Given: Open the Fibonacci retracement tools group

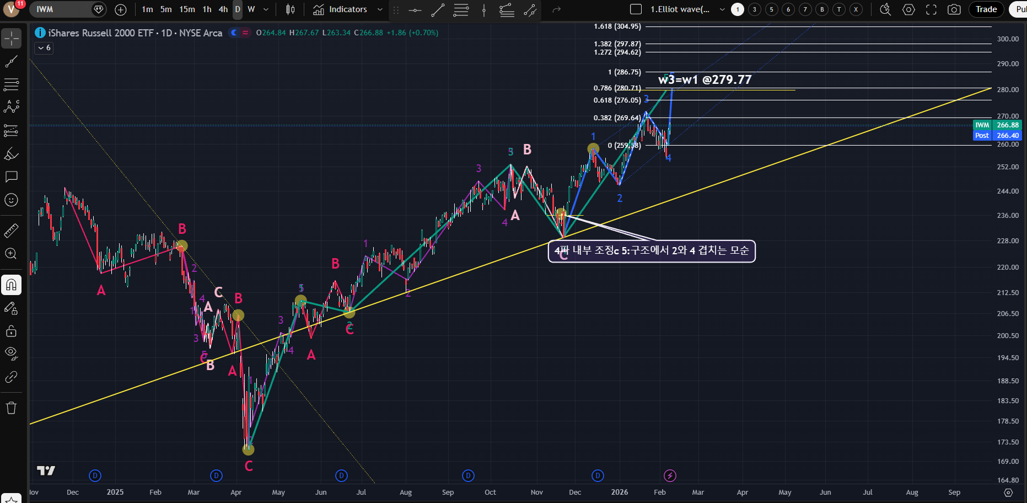Looking at the screenshot, I should [x=11, y=84].
